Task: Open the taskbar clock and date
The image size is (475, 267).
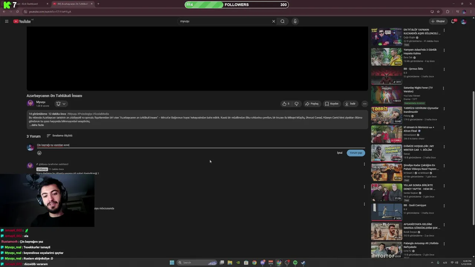Action: (466, 263)
